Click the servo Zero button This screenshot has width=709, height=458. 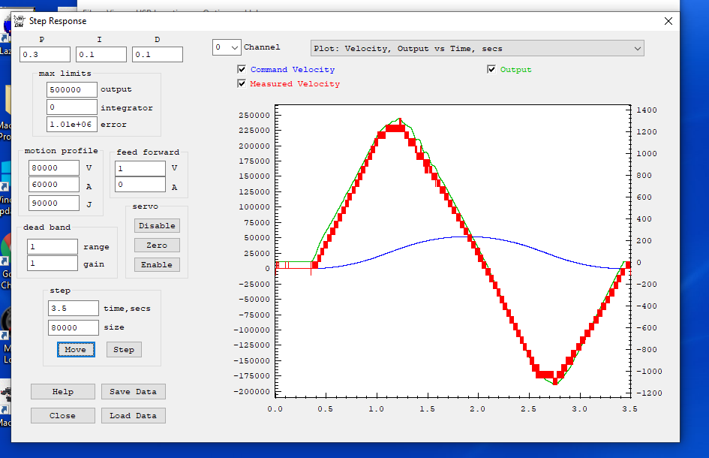point(157,246)
